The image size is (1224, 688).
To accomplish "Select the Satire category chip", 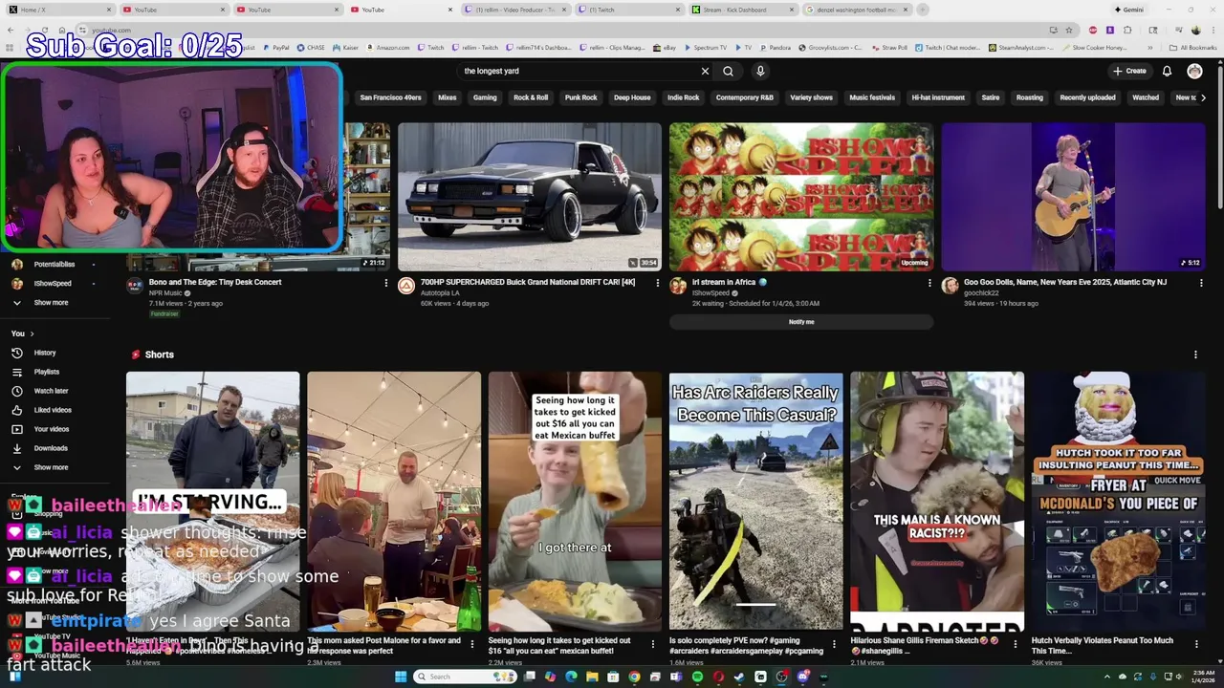I will click(991, 97).
